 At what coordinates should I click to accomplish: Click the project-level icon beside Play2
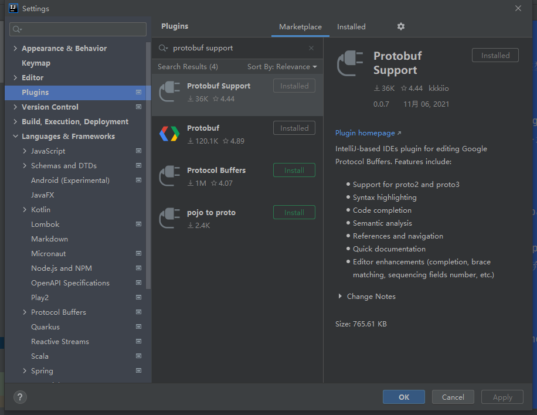(139, 297)
